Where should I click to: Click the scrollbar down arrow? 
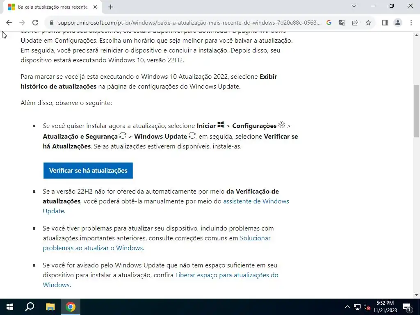pos(416,295)
